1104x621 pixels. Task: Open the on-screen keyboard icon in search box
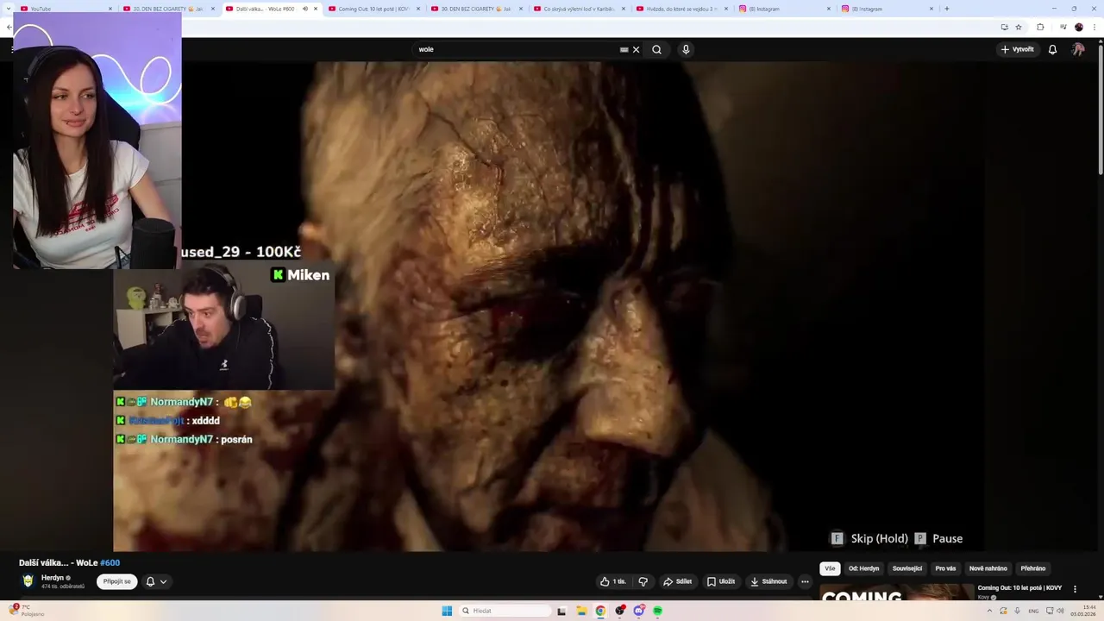[x=624, y=49]
